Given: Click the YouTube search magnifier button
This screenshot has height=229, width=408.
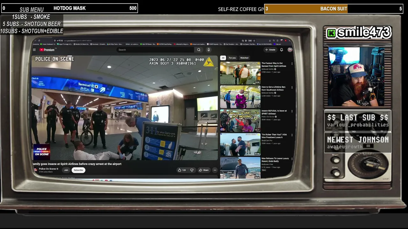Looking at the screenshot, I should pyautogui.click(x=199, y=50).
